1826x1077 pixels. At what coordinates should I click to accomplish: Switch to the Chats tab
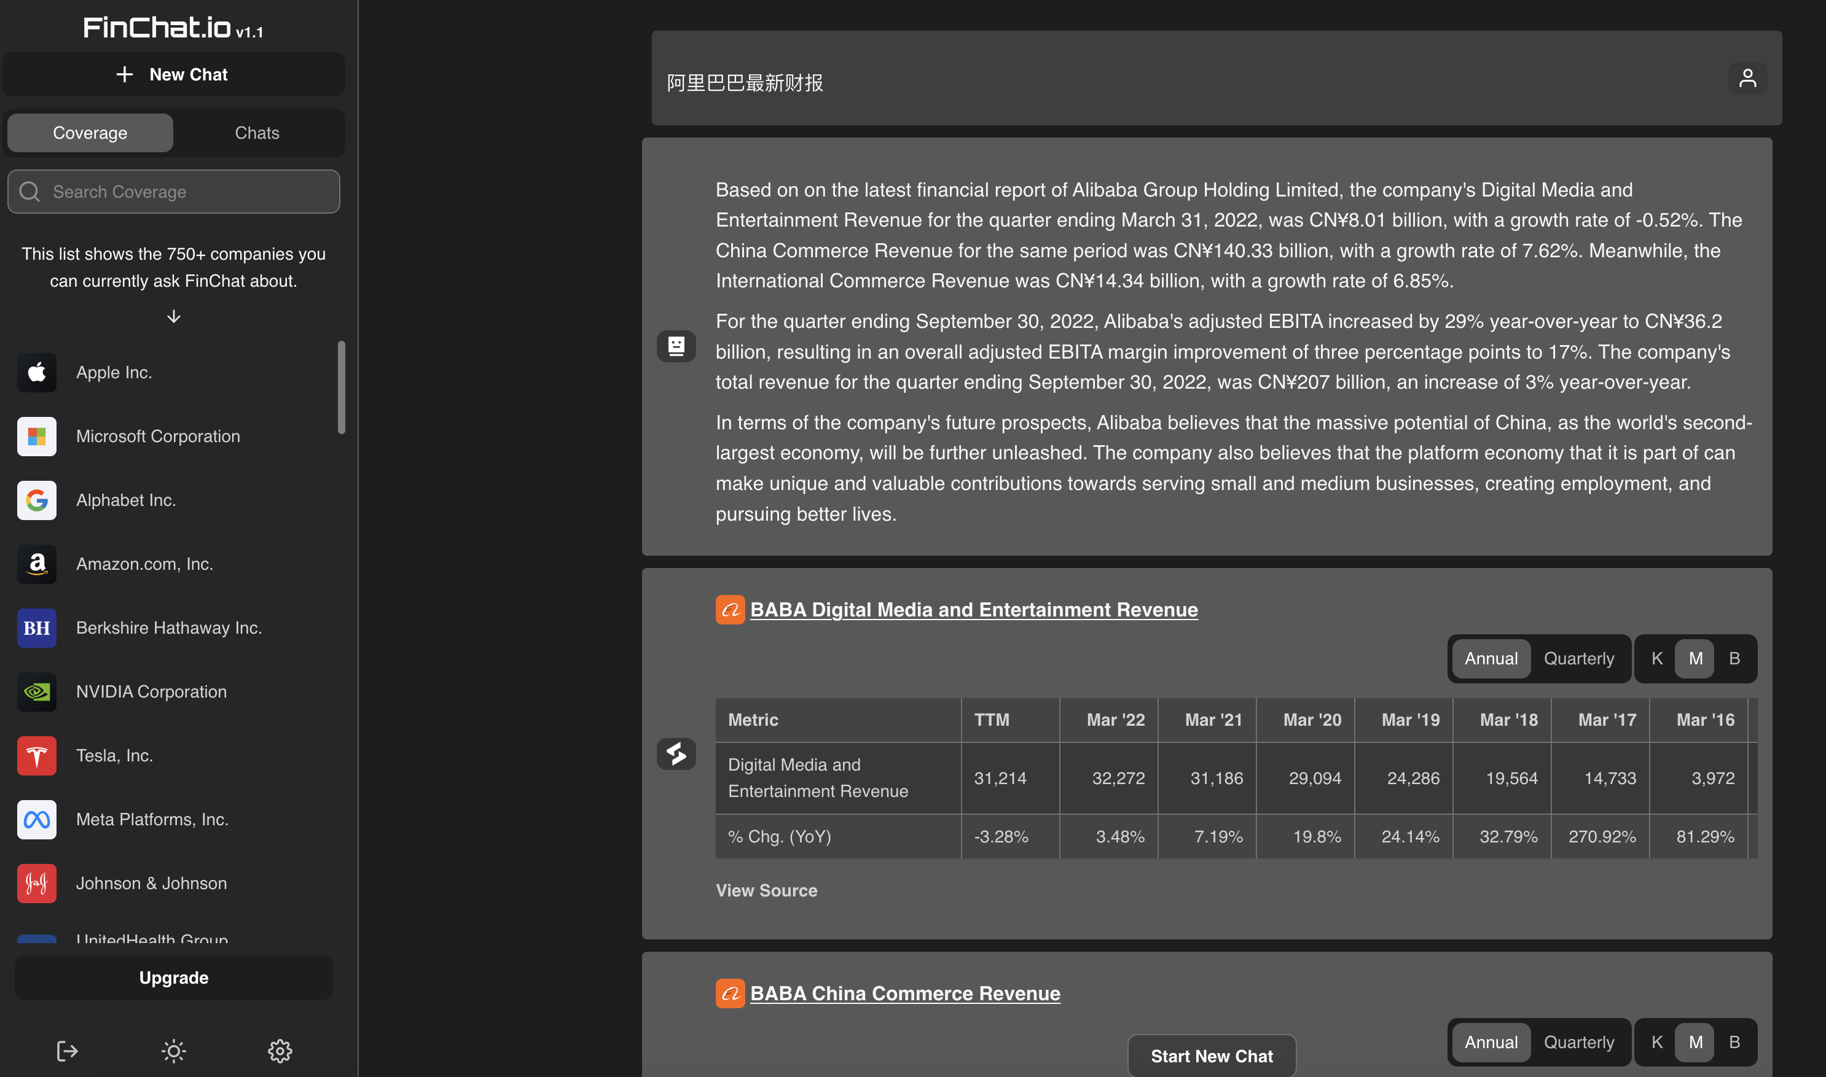257,133
